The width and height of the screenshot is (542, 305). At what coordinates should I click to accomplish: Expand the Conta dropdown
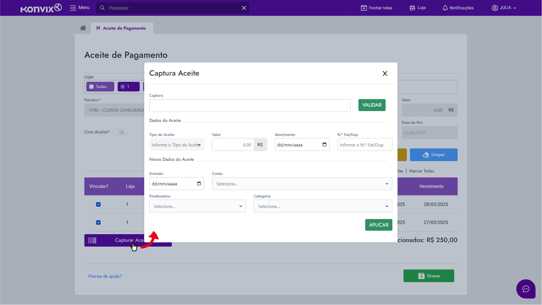302,184
